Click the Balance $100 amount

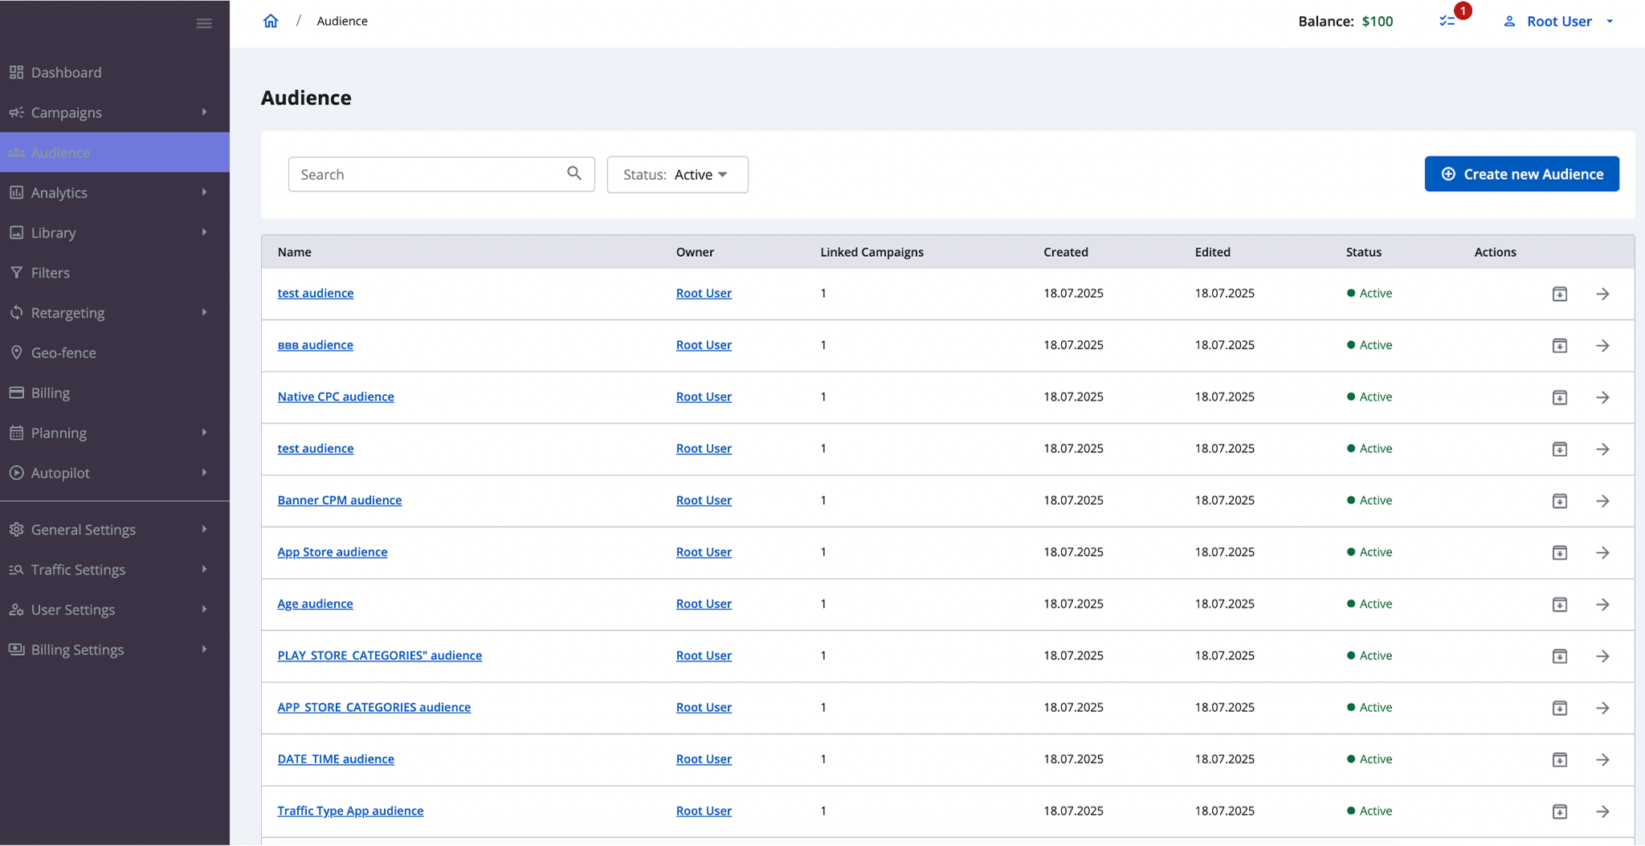(x=1378, y=22)
